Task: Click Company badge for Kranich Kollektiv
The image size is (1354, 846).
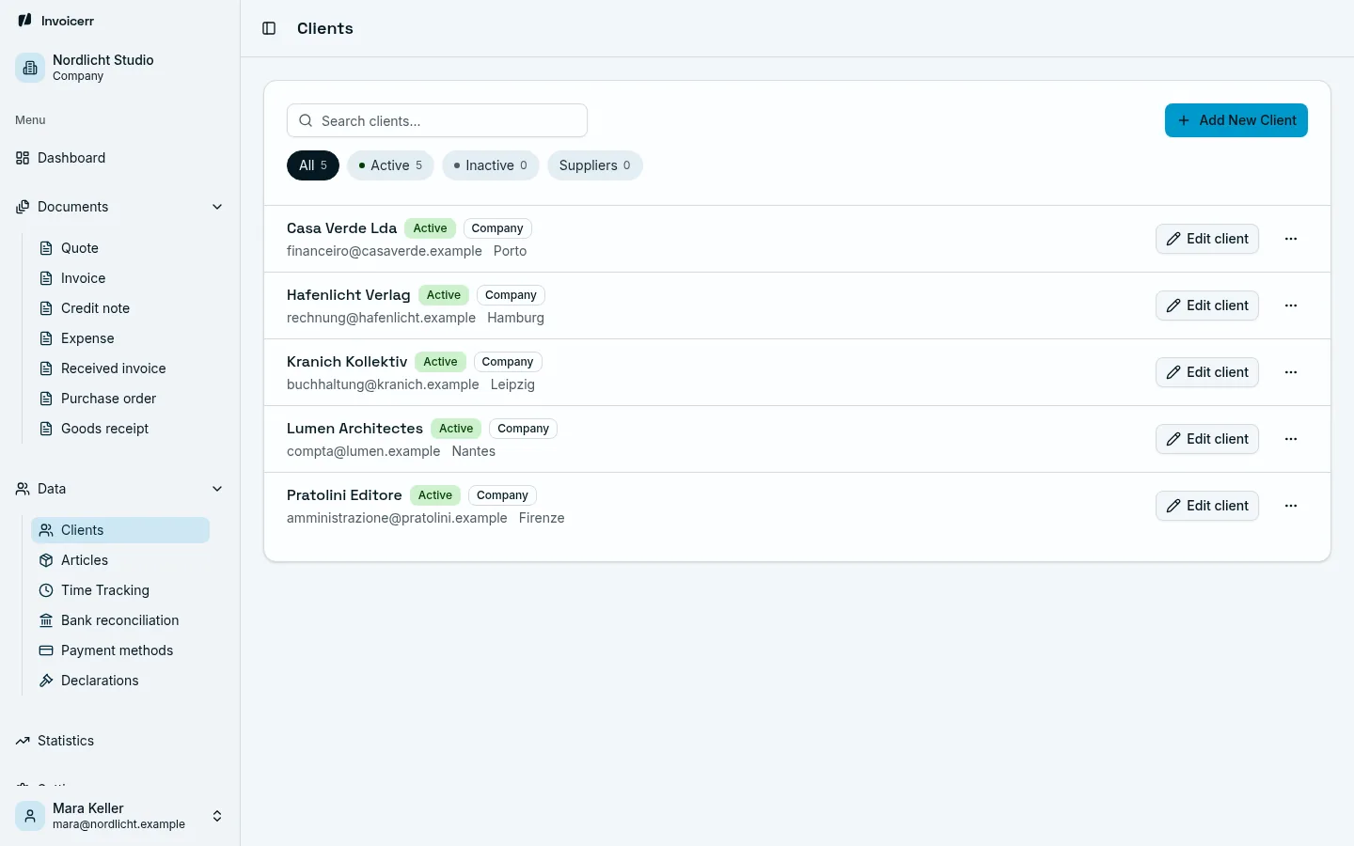Action: coord(508,362)
